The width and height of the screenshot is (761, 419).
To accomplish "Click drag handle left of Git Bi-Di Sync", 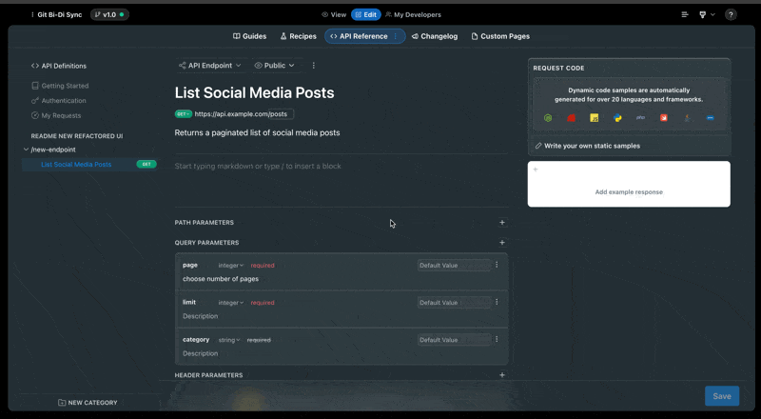I will click(32, 14).
